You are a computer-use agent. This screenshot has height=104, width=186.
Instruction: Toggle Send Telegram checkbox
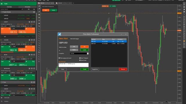(80, 58)
